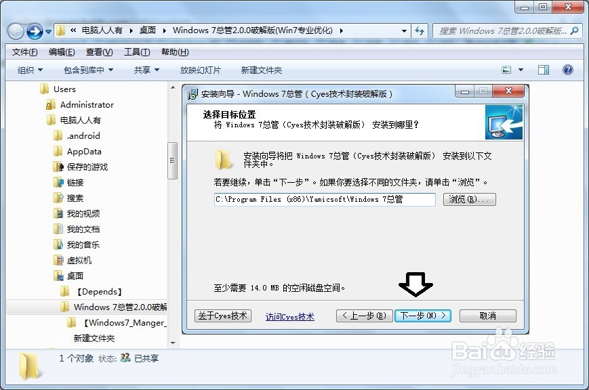Image resolution: width=589 pixels, height=390 pixels.
Task: Click the installer title bar setup icon
Action: (x=192, y=94)
